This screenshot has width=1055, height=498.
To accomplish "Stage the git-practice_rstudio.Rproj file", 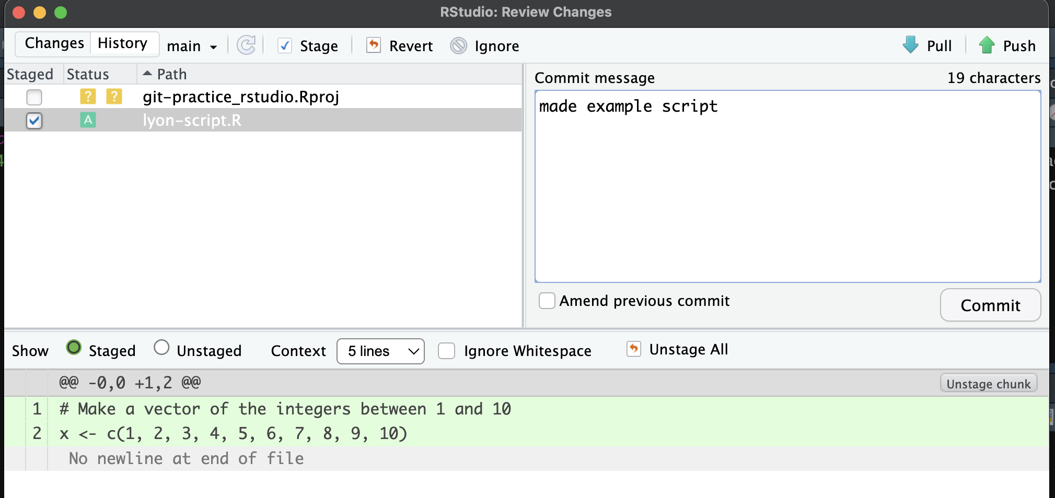I will coord(33,97).
